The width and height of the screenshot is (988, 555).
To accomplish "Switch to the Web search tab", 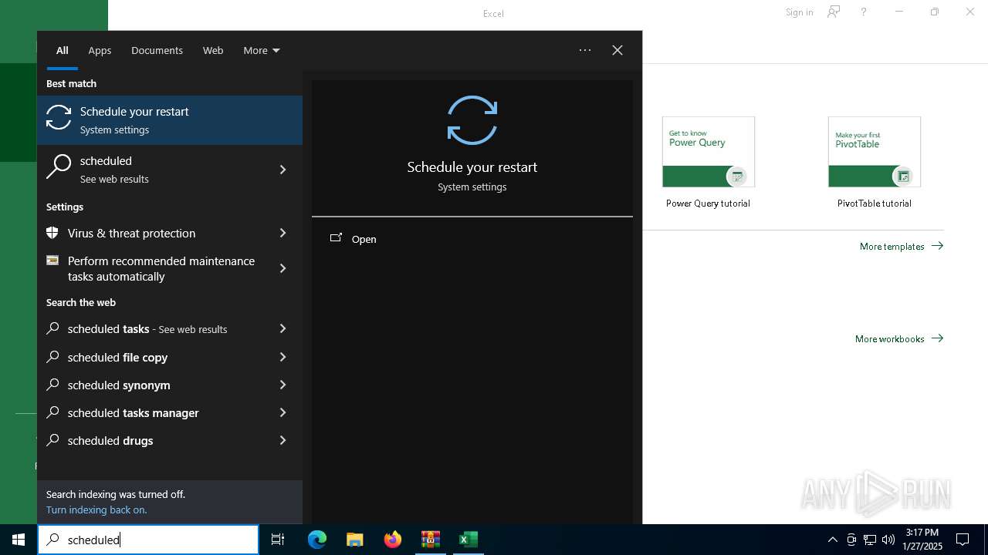I will 213,50.
